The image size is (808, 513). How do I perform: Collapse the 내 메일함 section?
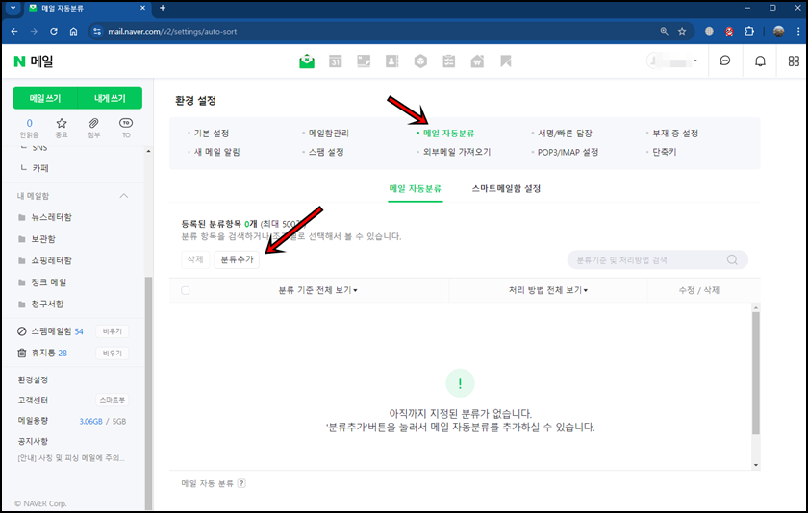124,196
